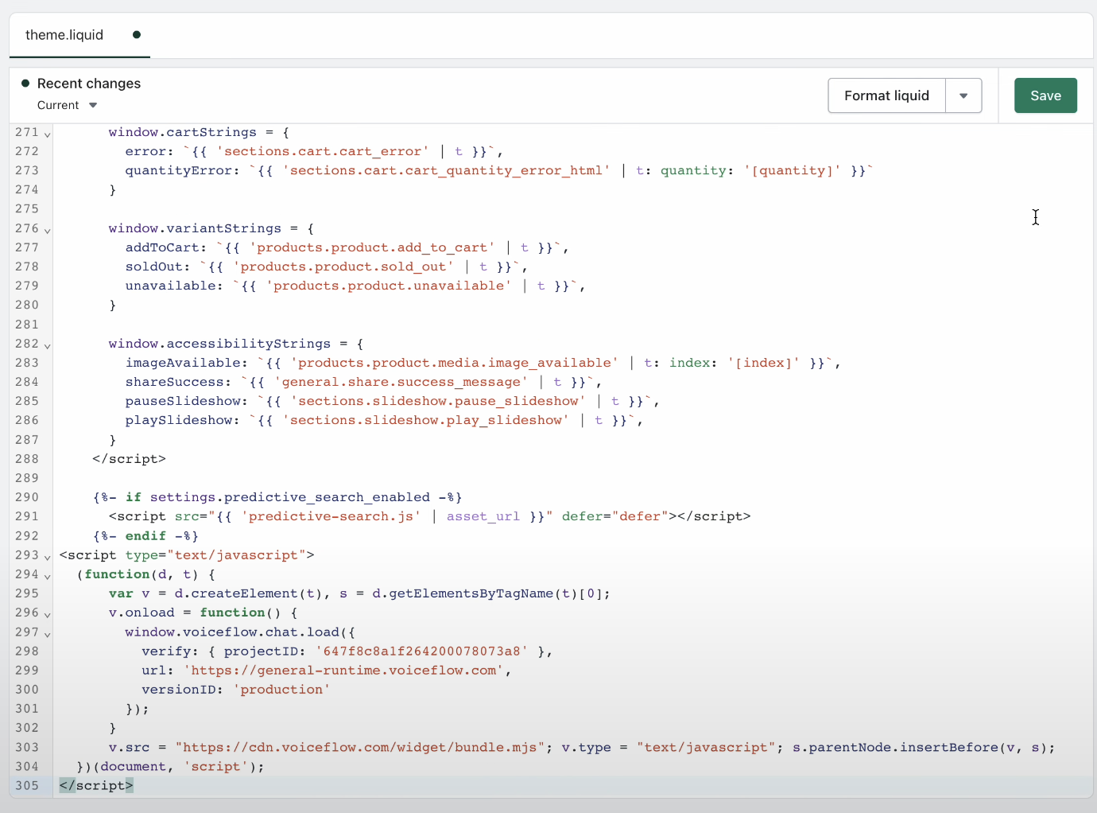The height and width of the screenshot is (813, 1097).
Task: Click the general-runtime.voiceflow.com URL
Action: (343, 670)
